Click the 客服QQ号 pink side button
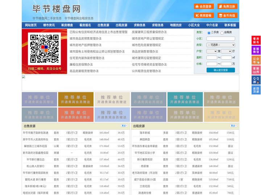The width and height of the screenshot is (261, 195). [256, 70]
